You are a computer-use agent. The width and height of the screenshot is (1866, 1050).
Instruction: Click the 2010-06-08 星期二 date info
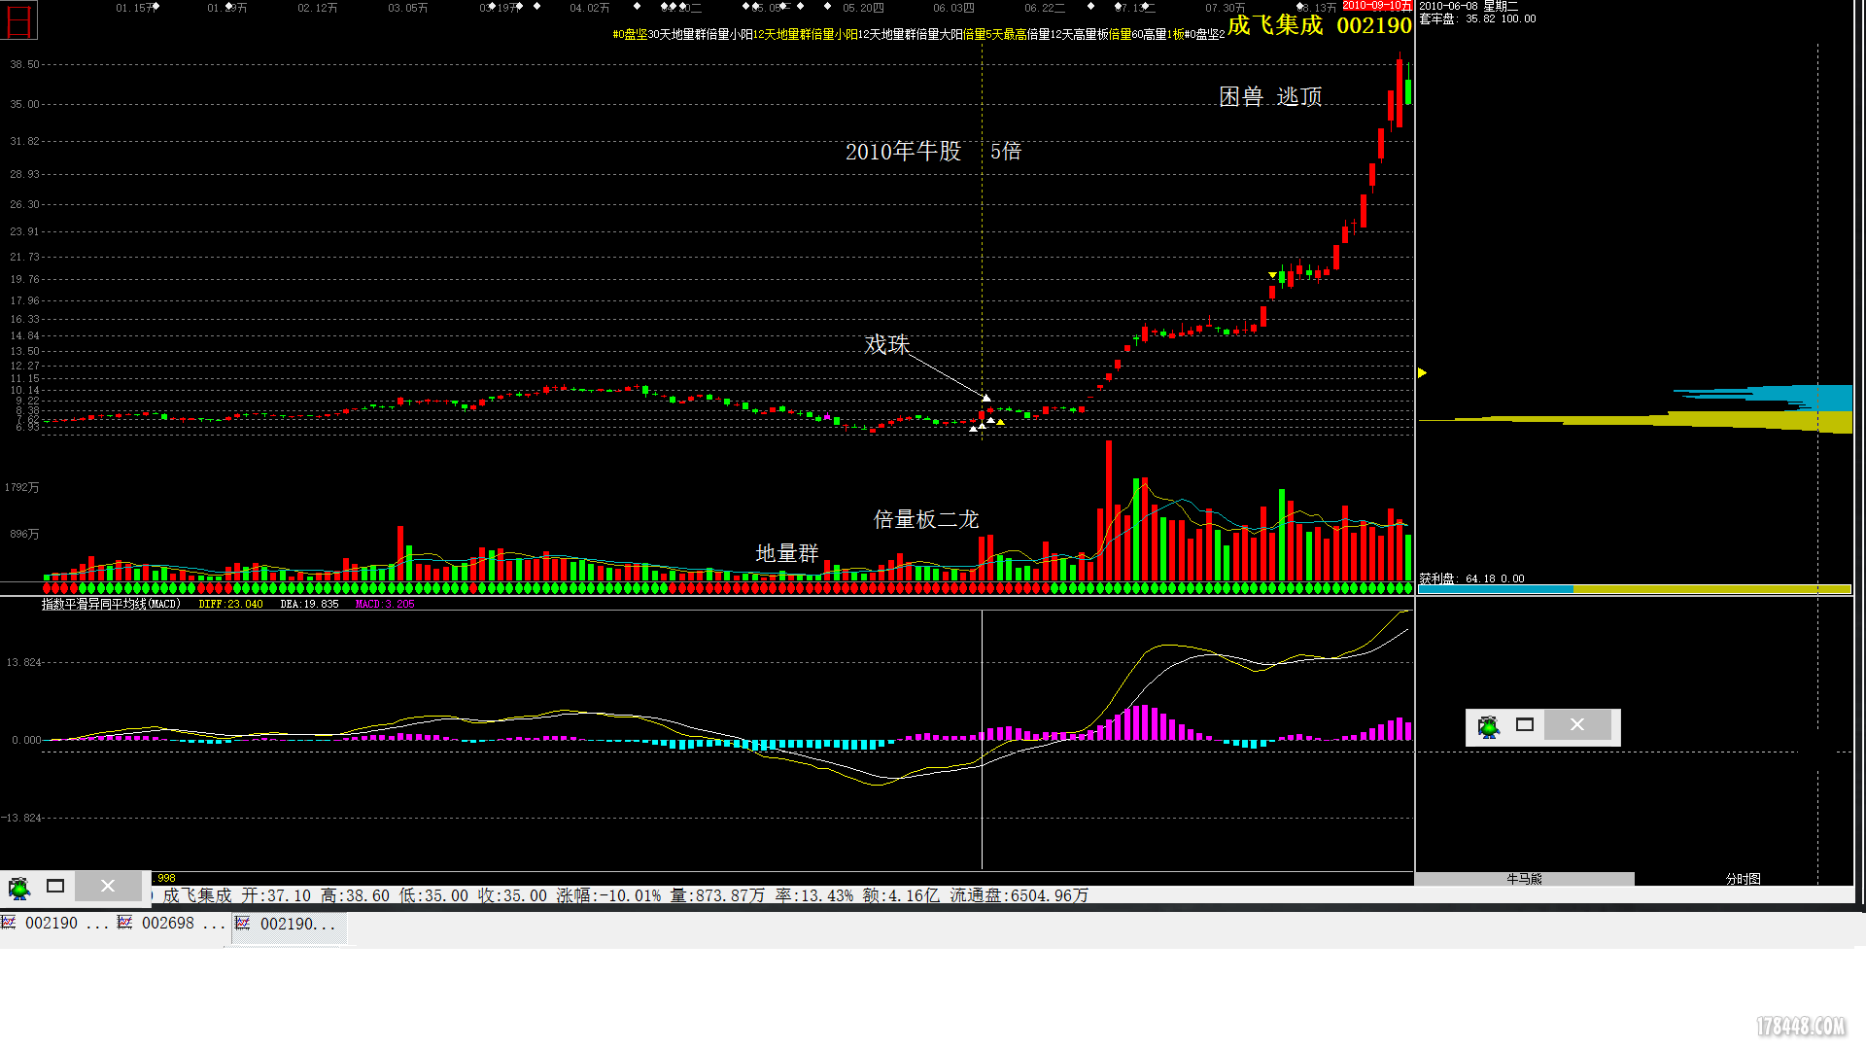[1469, 6]
